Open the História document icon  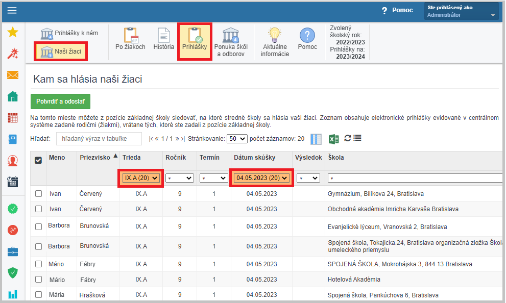[163, 39]
